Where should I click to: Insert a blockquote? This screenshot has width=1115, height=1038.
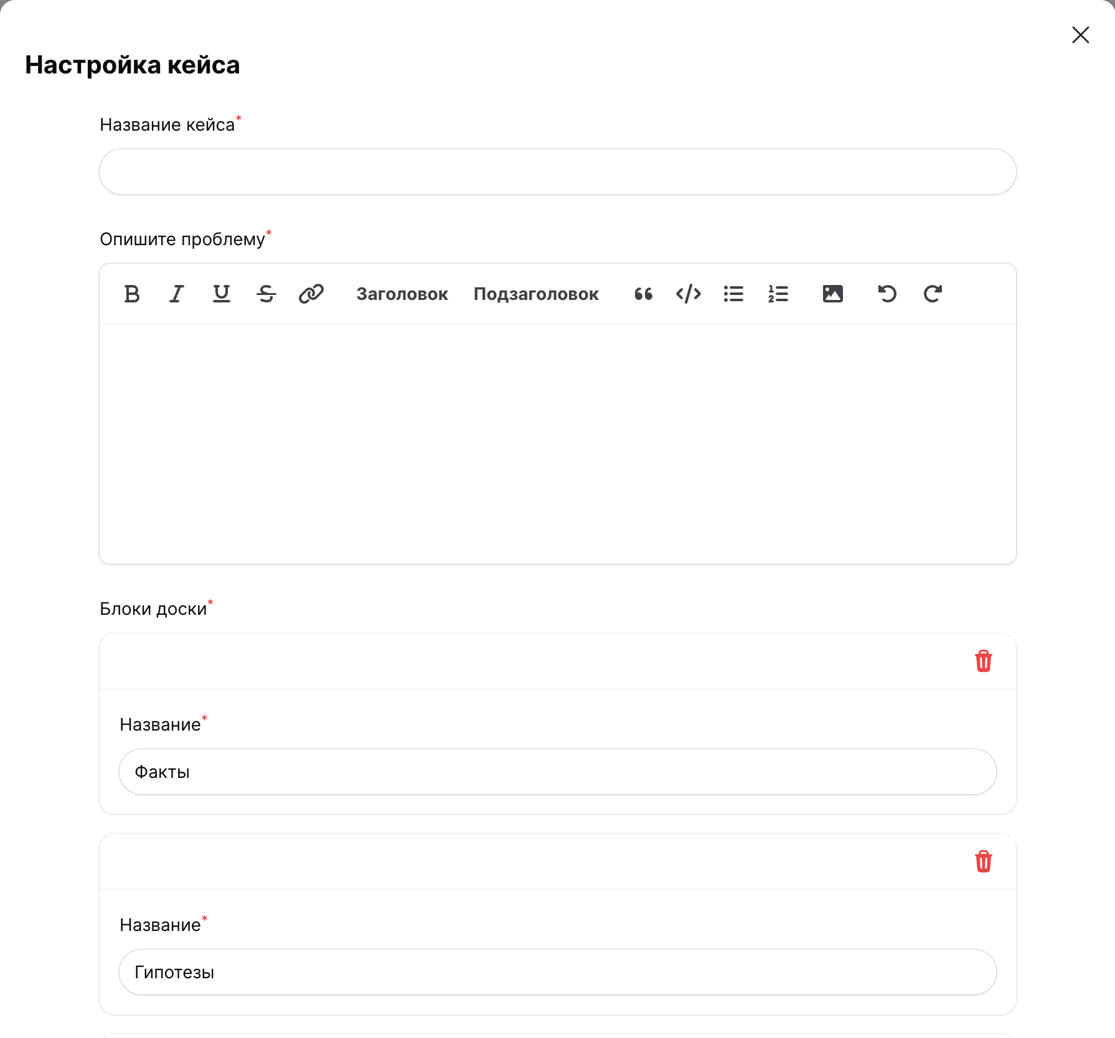[x=644, y=294]
